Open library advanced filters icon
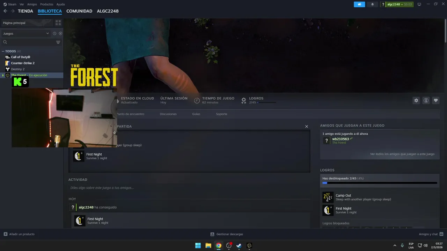Viewport: 447px width, 251px height. [x=58, y=42]
